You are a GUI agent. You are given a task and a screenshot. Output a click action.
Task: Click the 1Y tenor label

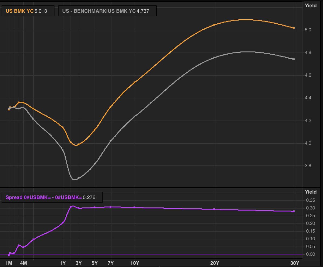pos(63,263)
